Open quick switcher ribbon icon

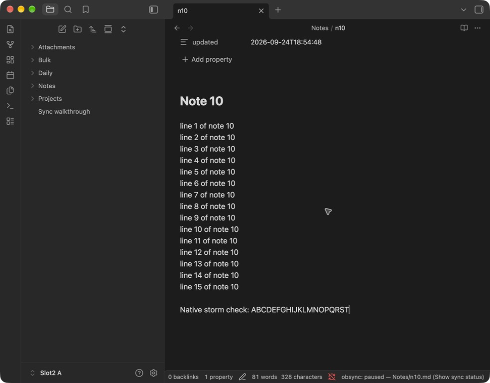pos(10,29)
